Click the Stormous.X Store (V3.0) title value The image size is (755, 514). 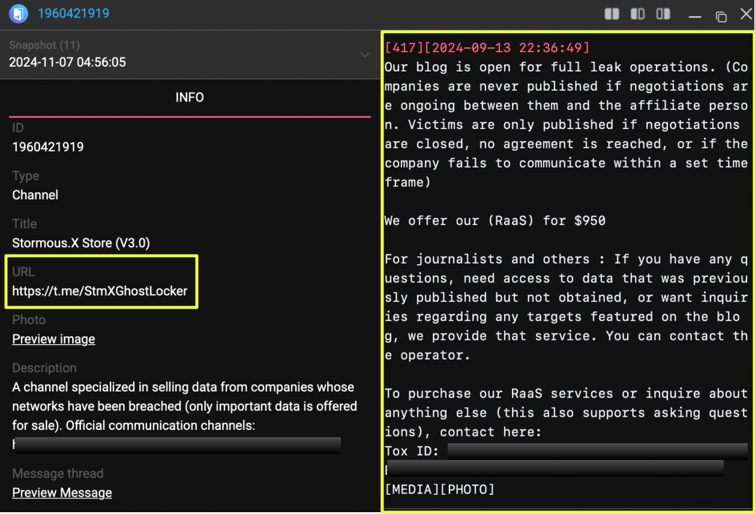tap(81, 243)
